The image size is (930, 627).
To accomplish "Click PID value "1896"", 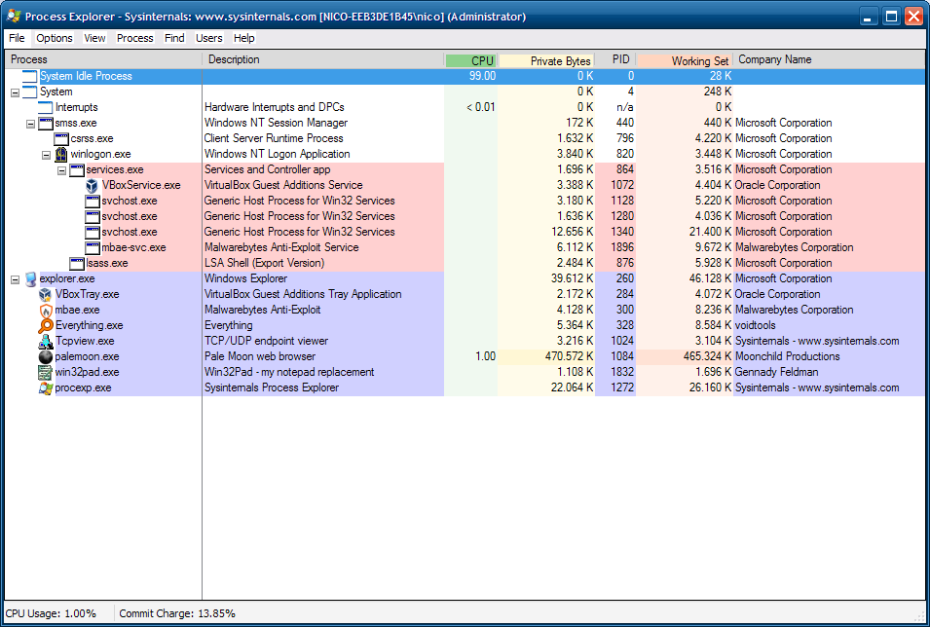I will 622,247.
